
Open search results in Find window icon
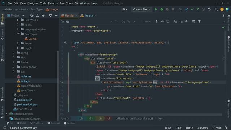[168, 22]
